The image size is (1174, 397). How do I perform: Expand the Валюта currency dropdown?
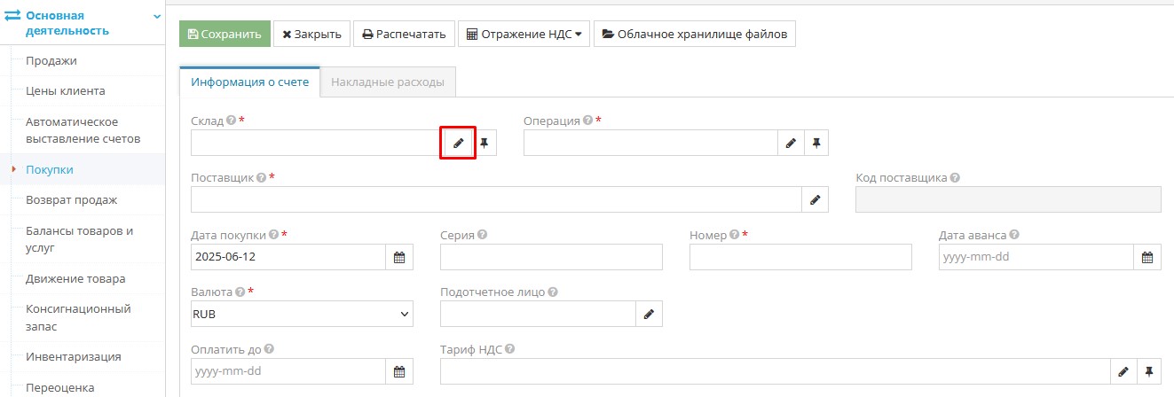(302, 314)
